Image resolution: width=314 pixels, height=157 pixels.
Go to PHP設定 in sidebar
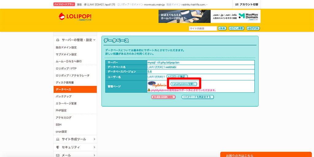coord(61,110)
